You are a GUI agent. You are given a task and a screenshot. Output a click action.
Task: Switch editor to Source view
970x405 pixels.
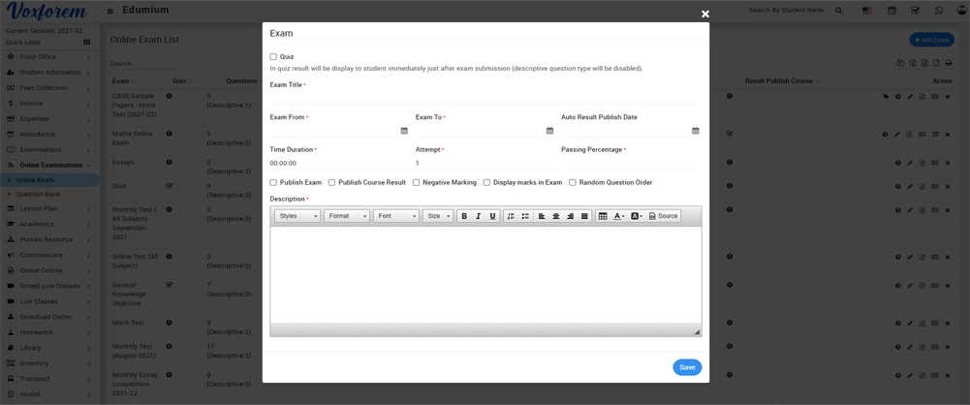pos(664,216)
